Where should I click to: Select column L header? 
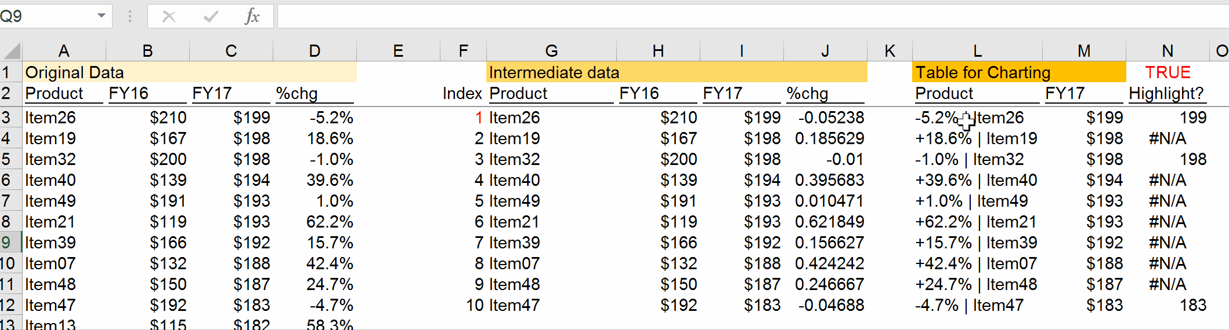coord(977,51)
